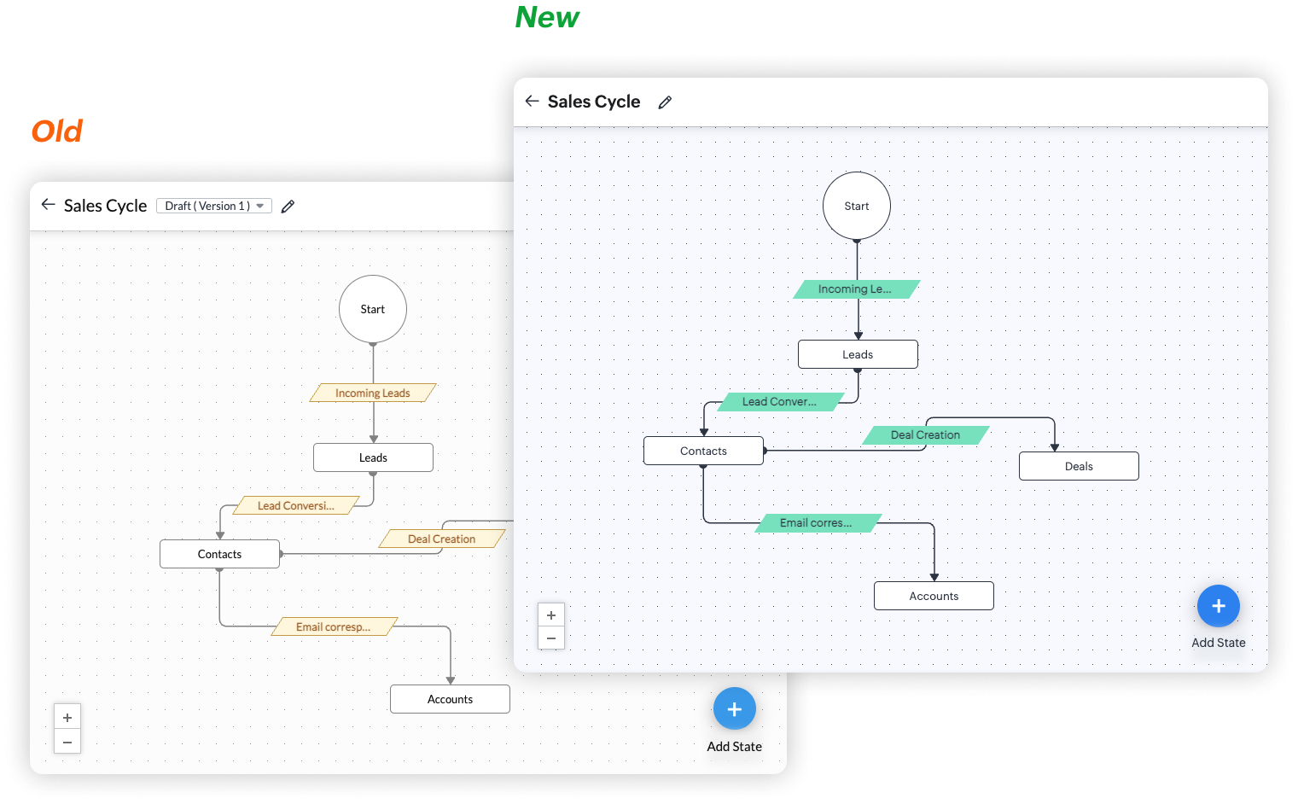Click the Accounts state in New canvas
The height and width of the screenshot is (804, 1298).
934,596
